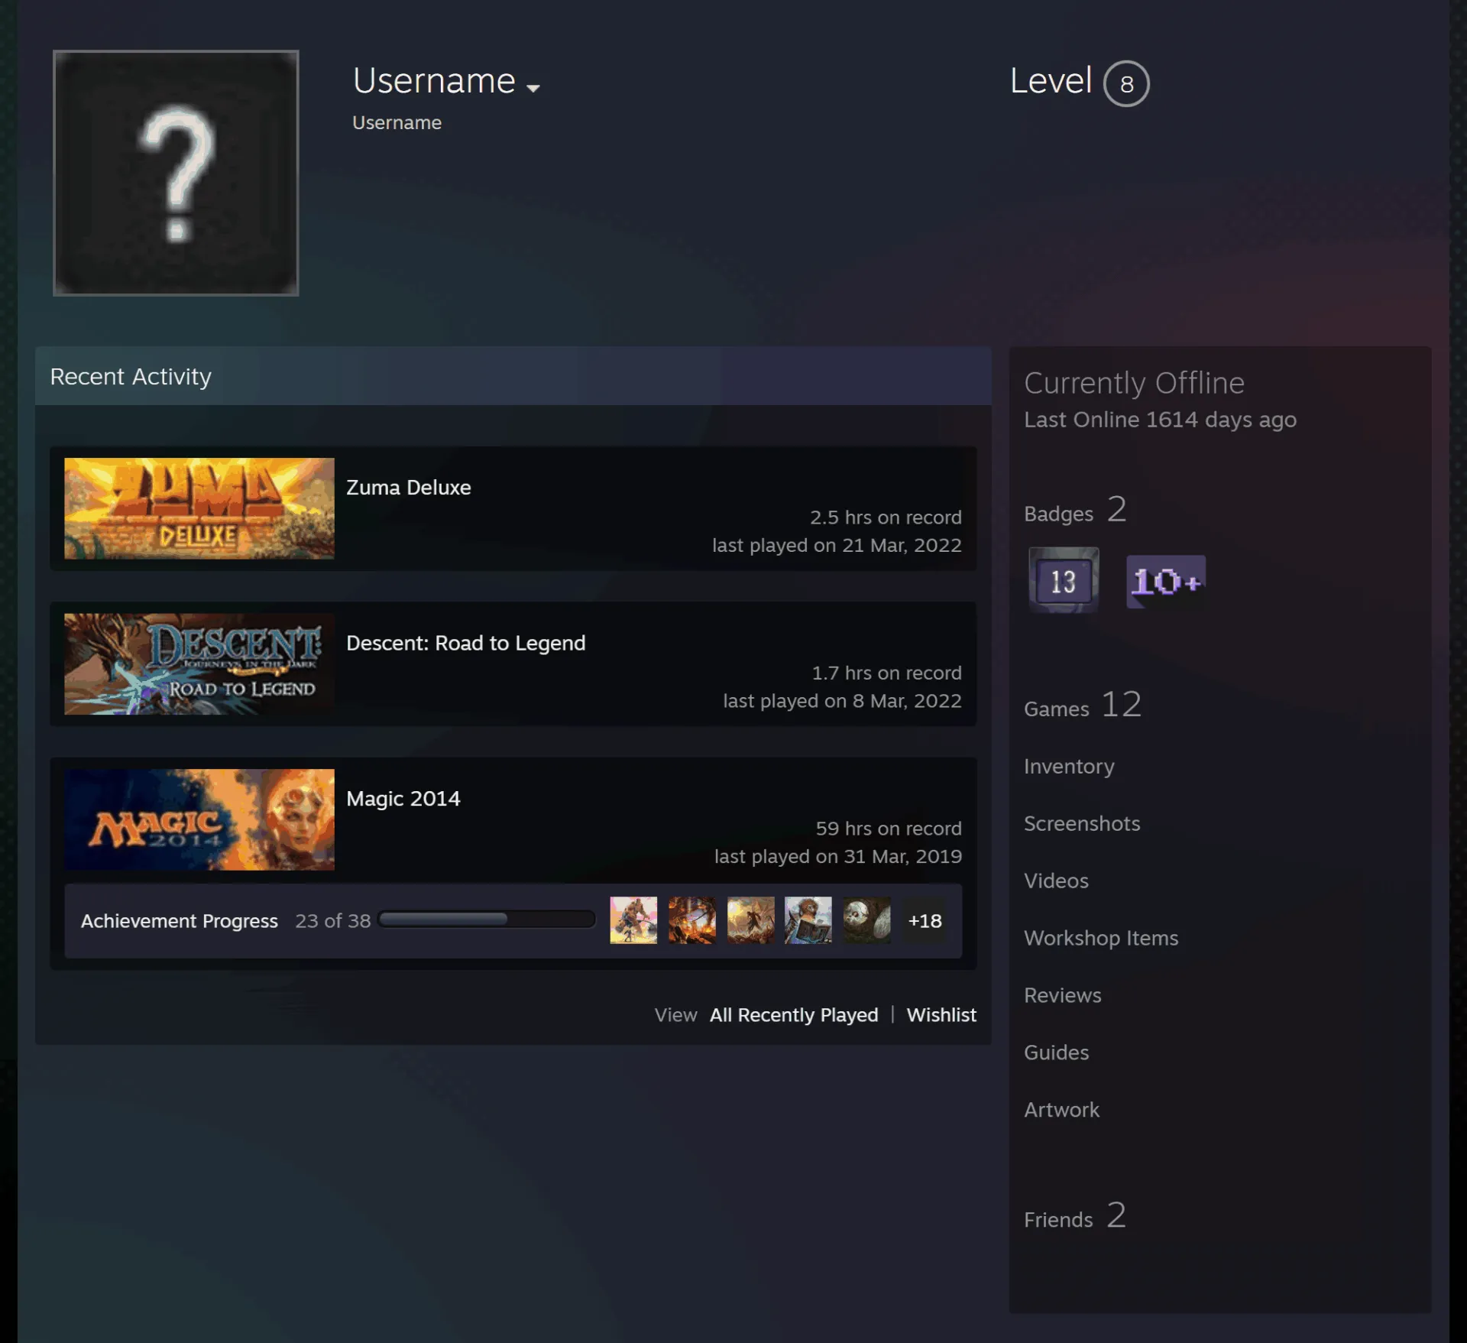The image size is (1467, 1343).
Task: View the fourth achievement icon with blue book
Action: [x=808, y=920]
